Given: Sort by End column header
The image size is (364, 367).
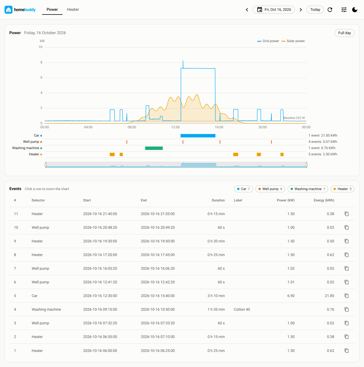Looking at the screenshot, I should click(x=144, y=200).
